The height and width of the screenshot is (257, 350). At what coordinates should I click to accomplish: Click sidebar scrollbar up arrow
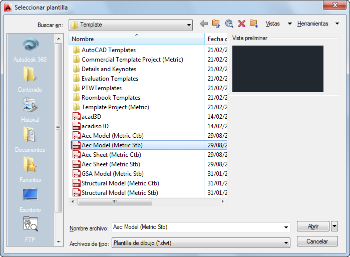[59, 39]
